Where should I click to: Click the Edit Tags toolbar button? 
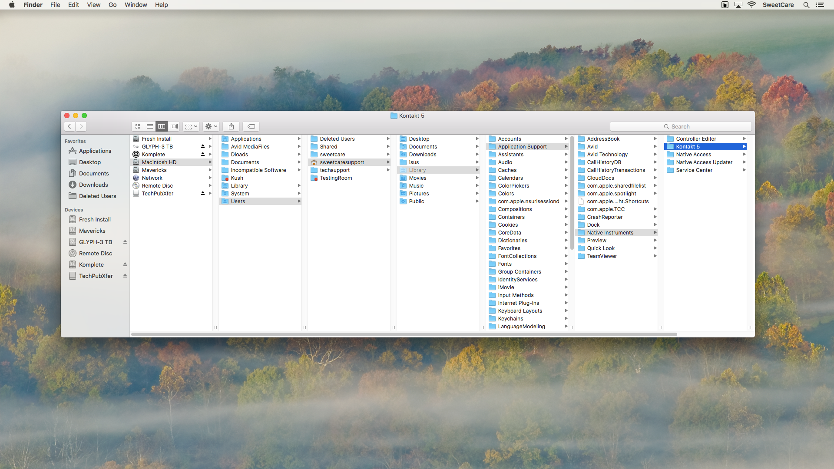tap(251, 126)
